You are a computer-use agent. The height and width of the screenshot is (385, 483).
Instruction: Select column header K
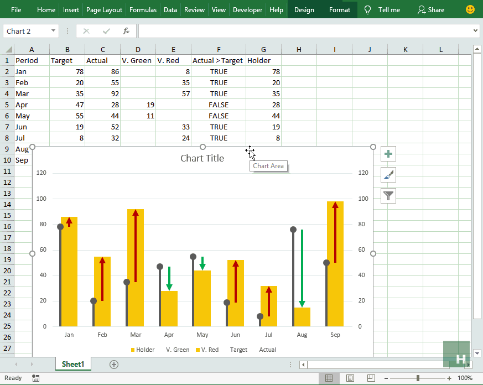pyautogui.click(x=405, y=49)
